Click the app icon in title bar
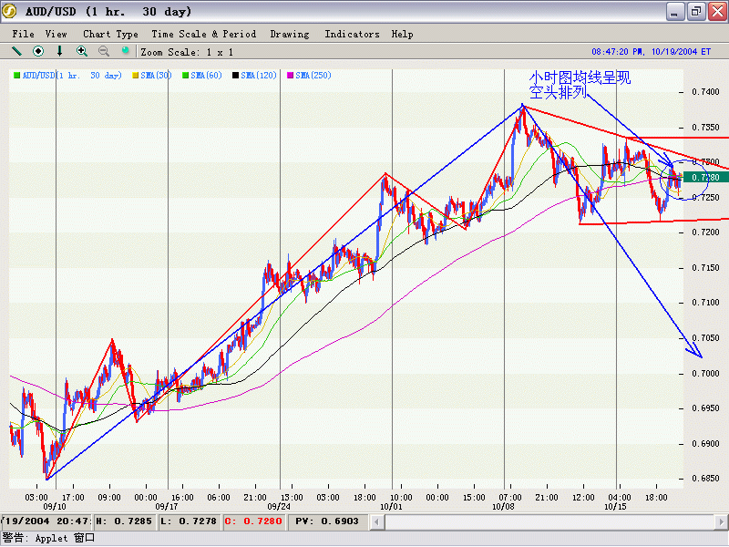 [11, 12]
